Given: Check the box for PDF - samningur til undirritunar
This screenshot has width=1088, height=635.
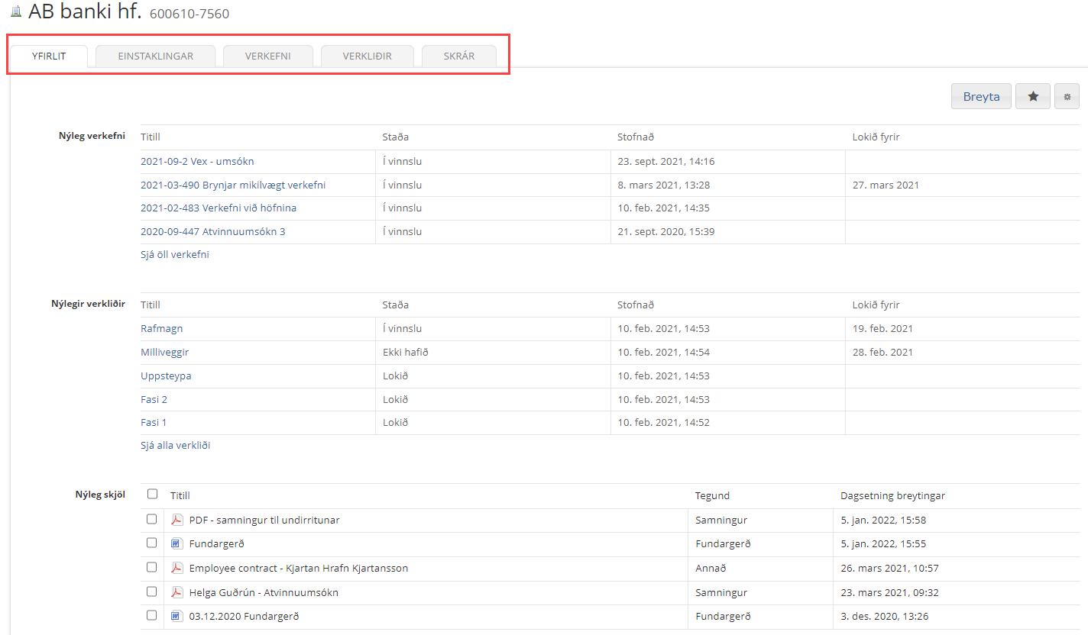Looking at the screenshot, I should tap(152, 520).
